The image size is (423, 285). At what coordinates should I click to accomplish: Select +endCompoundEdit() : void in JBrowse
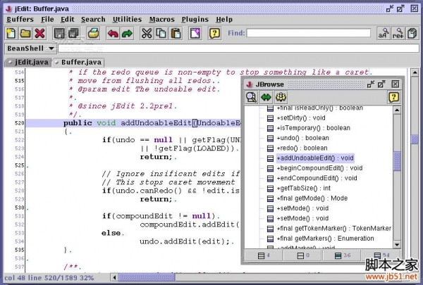coord(317,178)
